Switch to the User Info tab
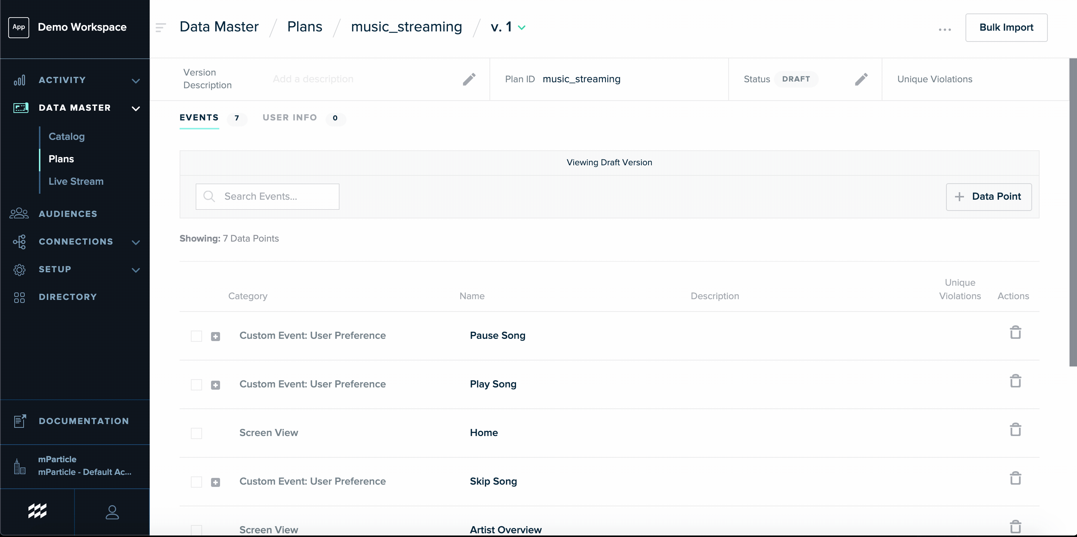This screenshot has width=1077, height=537. click(x=290, y=117)
